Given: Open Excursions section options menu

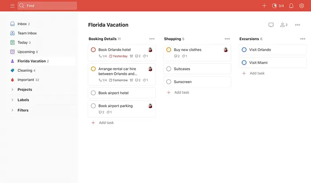Looking at the screenshot, I should [303, 39].
